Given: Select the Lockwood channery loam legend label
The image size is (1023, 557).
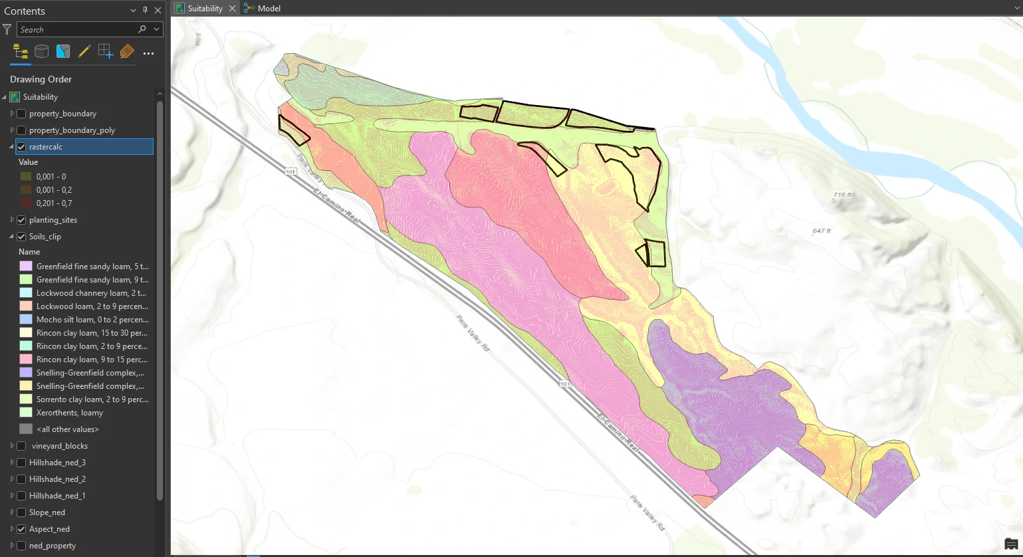Looking at the screenshot, I should click(91, 293).
